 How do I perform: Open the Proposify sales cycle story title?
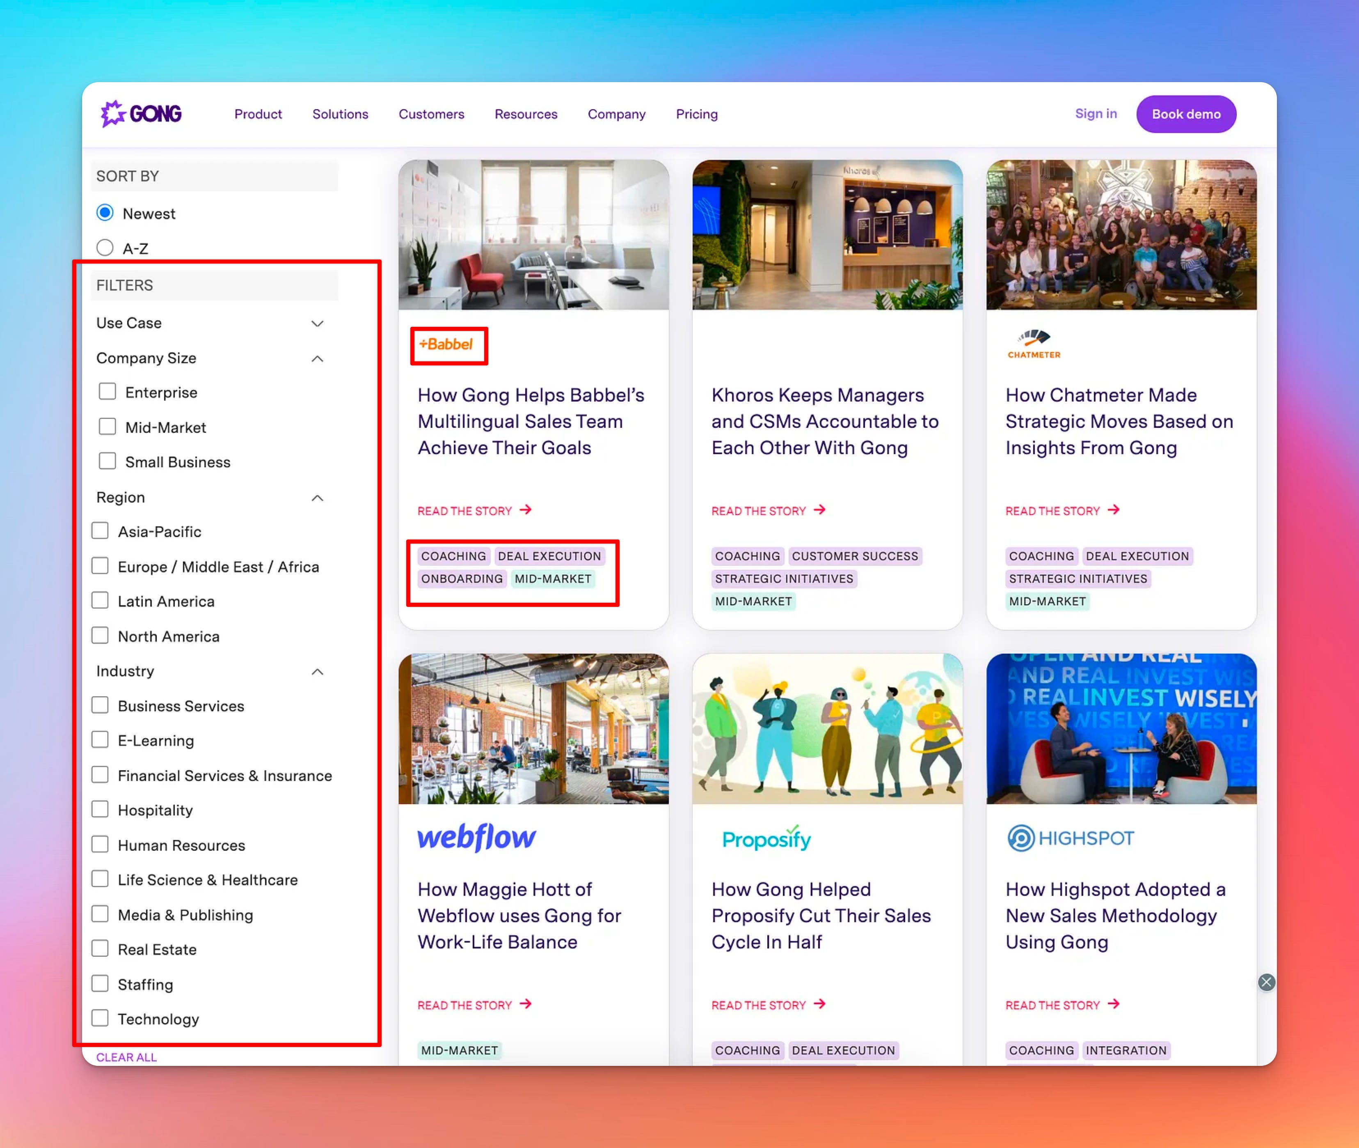pyautogui.click(x=821, y=915)
